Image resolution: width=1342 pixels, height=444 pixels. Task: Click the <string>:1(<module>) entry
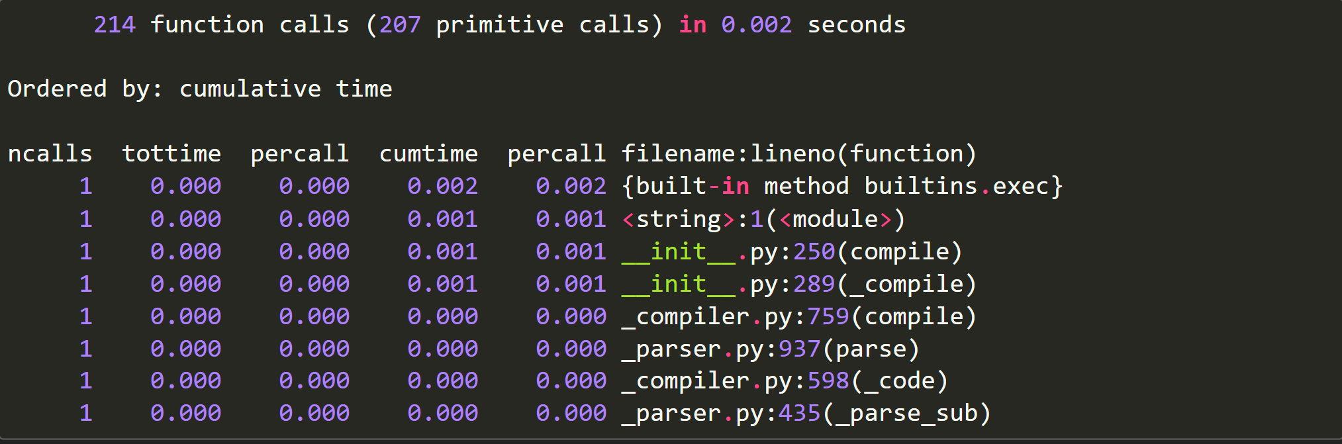[763, 219]
